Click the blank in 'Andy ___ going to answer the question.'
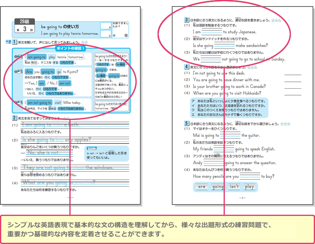Image resolution: width=315 pixels, height=244 pixels. pyautogui.click(x=214, y=163)
